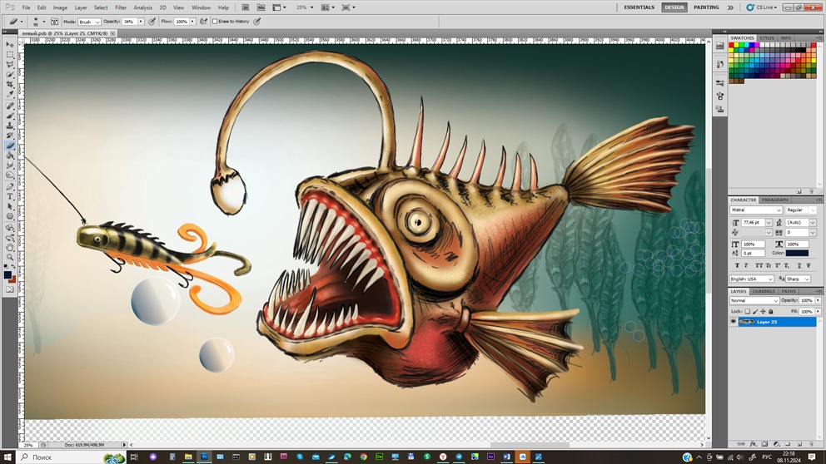This screenshot has height=464, width=826.
Task: Select the Hand tool
Action: (x=10, y=248)
